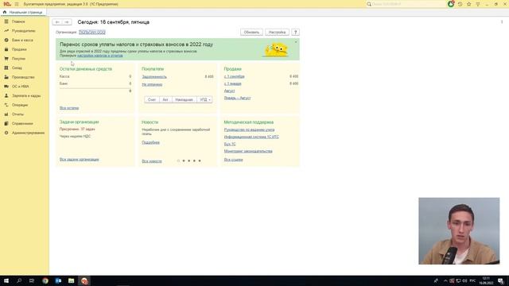This screenshot has height=286, width=509.
Task: Open the service and settings menu icon
Action: [x=478, y=4]
